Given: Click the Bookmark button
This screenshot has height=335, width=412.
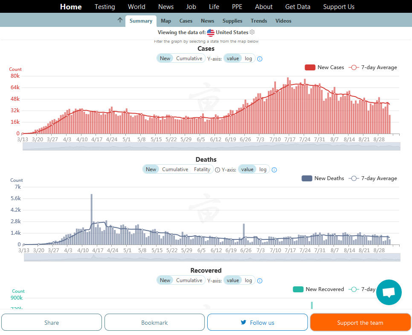Looking at the screenshot, I should [x=154, y=323].
